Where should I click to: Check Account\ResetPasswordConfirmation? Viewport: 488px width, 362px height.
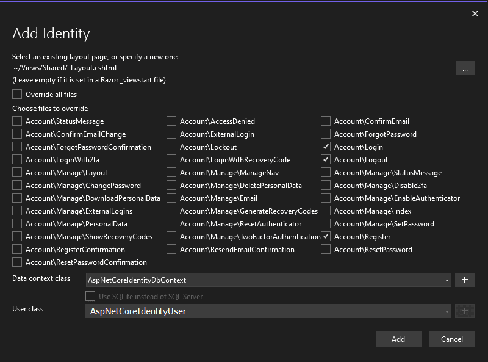point(17,262)
